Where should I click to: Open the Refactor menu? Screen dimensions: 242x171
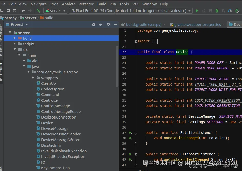86,4
